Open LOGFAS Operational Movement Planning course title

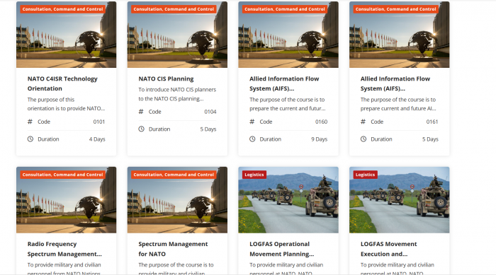(281, 249)
